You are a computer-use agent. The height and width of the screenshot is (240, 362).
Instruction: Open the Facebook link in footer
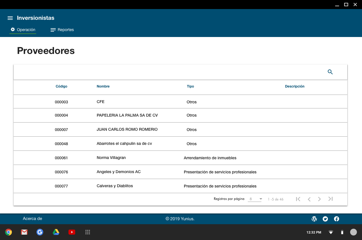(337, 219)
